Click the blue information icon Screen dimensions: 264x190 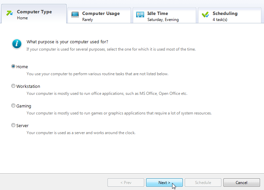17,44
